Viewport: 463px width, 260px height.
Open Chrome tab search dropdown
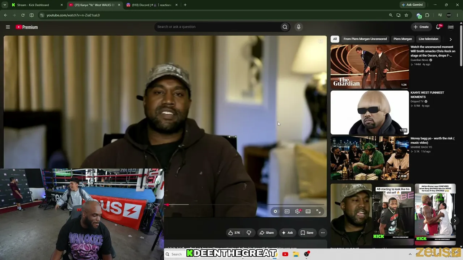click(5, 5)
